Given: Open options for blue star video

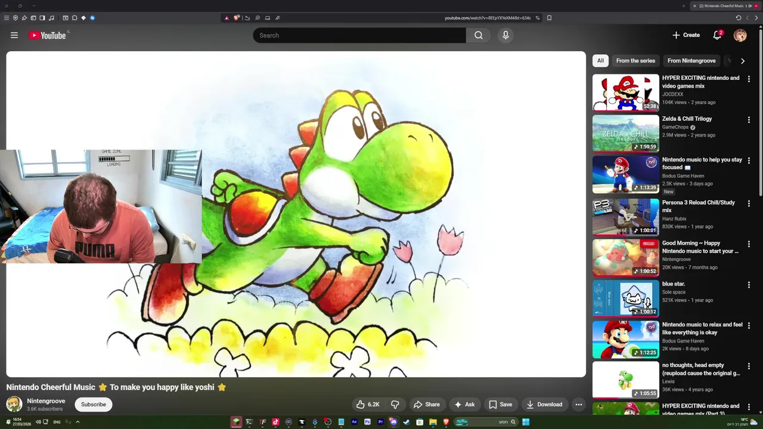Looking at the screenshot, I should (x=749, y=285).
